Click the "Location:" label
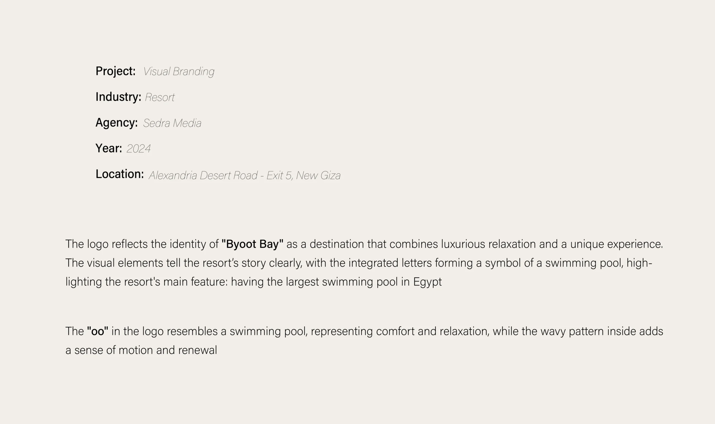The image size is (715, 424). click(x=120, y=174)
